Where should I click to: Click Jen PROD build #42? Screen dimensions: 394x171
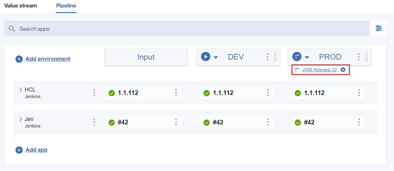309,122
